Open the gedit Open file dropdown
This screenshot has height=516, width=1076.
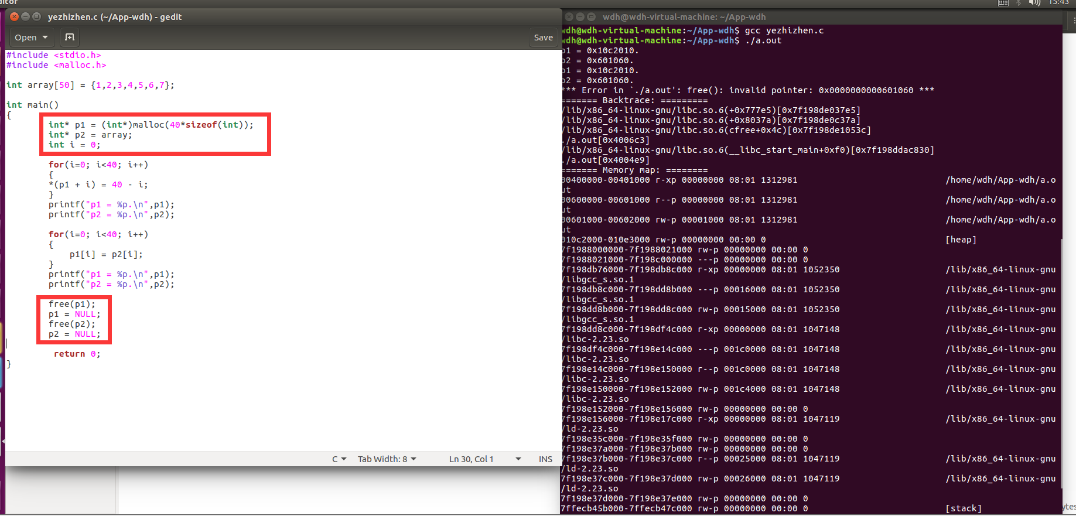[32, 37]
